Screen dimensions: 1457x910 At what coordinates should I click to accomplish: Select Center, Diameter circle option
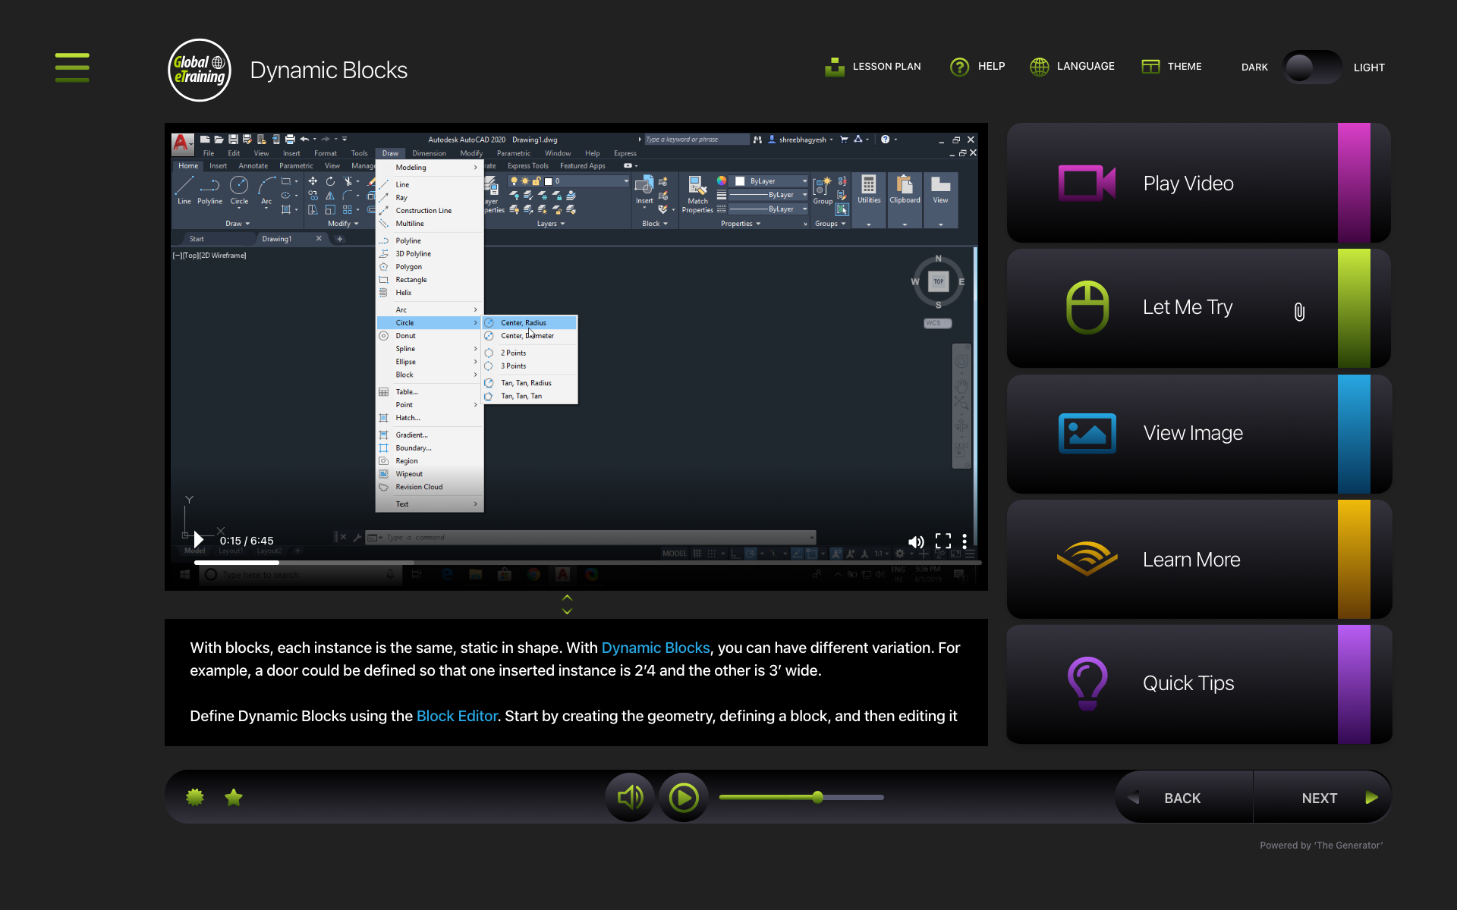(530, 336)
